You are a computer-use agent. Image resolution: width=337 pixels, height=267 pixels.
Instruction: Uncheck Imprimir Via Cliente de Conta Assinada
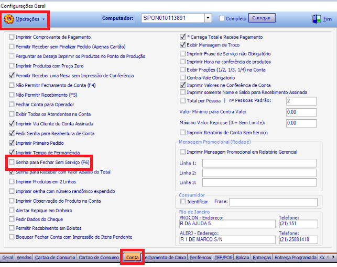tap(12, 124)
